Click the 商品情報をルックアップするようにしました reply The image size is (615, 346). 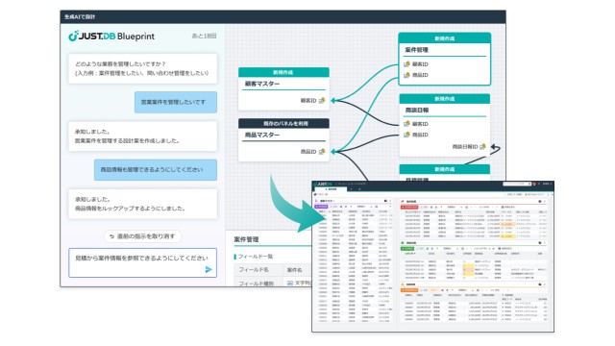(143, 204)
